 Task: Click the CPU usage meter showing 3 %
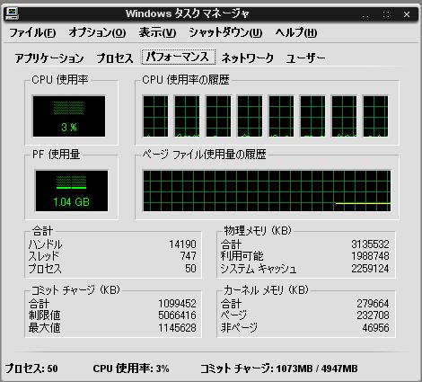[x=69, y=116]
